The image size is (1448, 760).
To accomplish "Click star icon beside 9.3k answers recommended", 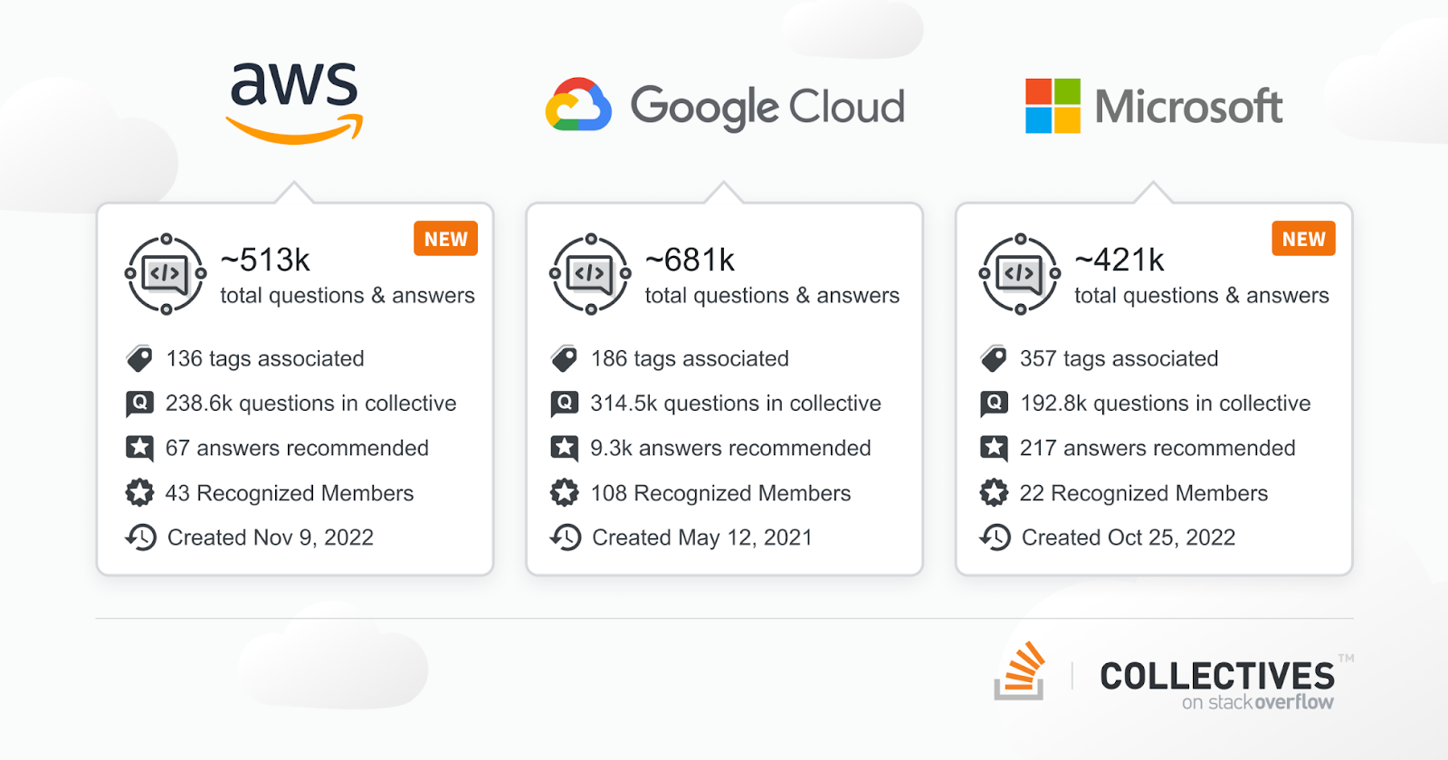I will [564, 448].
